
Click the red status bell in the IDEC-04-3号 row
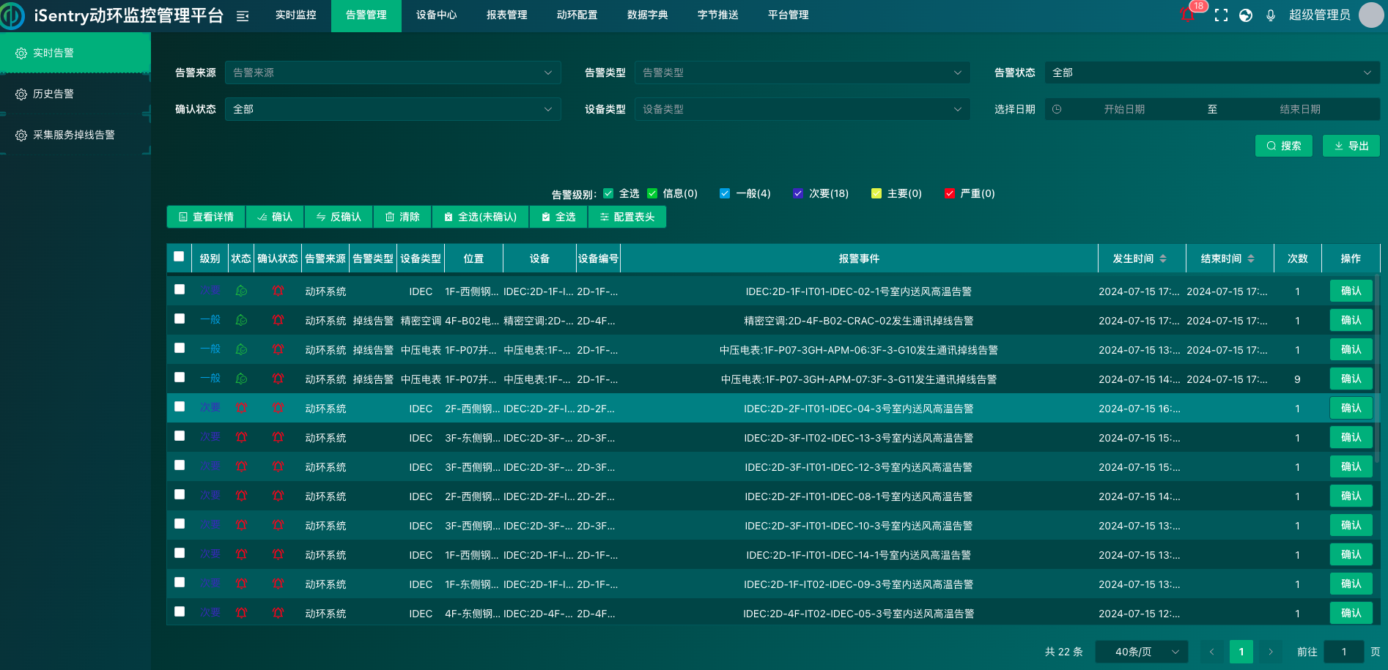[x=241, y=408]
